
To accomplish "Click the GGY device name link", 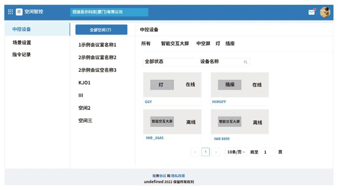I will click(x=148, y=102).
